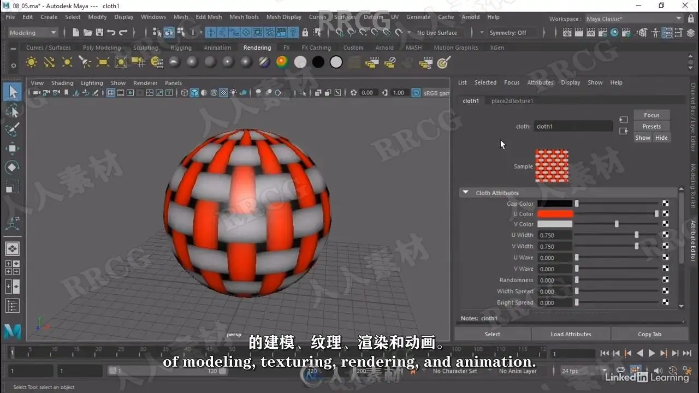Screen dimensions: 699x393
Task: Click the Hide button
Action: click(661, 138)
